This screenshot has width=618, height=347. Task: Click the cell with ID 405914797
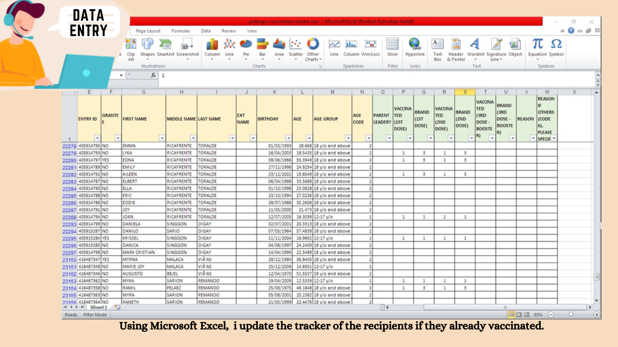click(x=89, y=160)
